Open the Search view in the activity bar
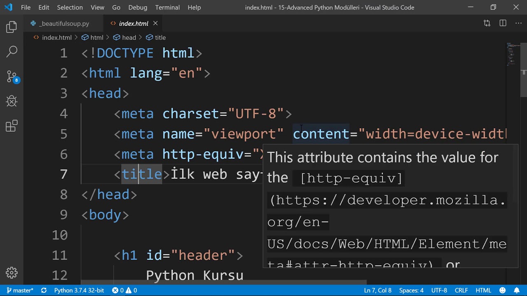The image size is (527, 296). (12, 51)
